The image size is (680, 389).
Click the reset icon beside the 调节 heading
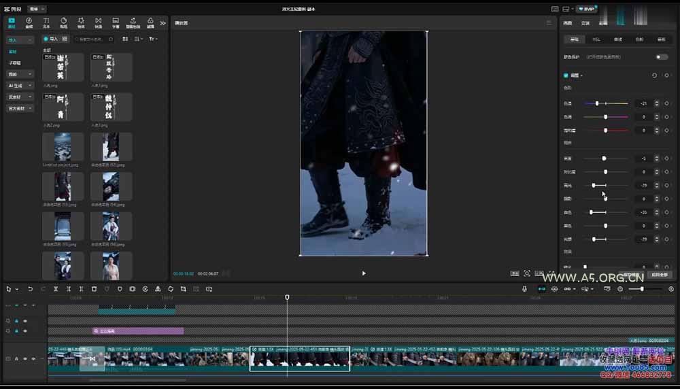[654, 75]
